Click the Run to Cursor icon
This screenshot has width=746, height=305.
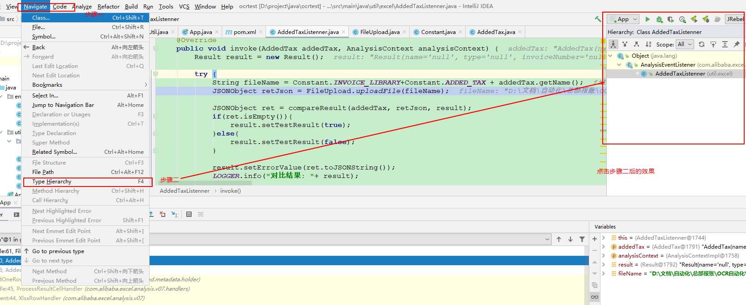pos(175,215)
